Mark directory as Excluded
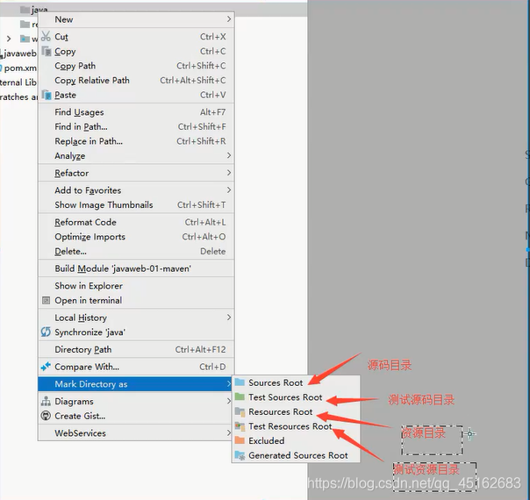Image resolution: width=530 pixels, height=500 pixels. pyautogui.click(x=296, y=441)
